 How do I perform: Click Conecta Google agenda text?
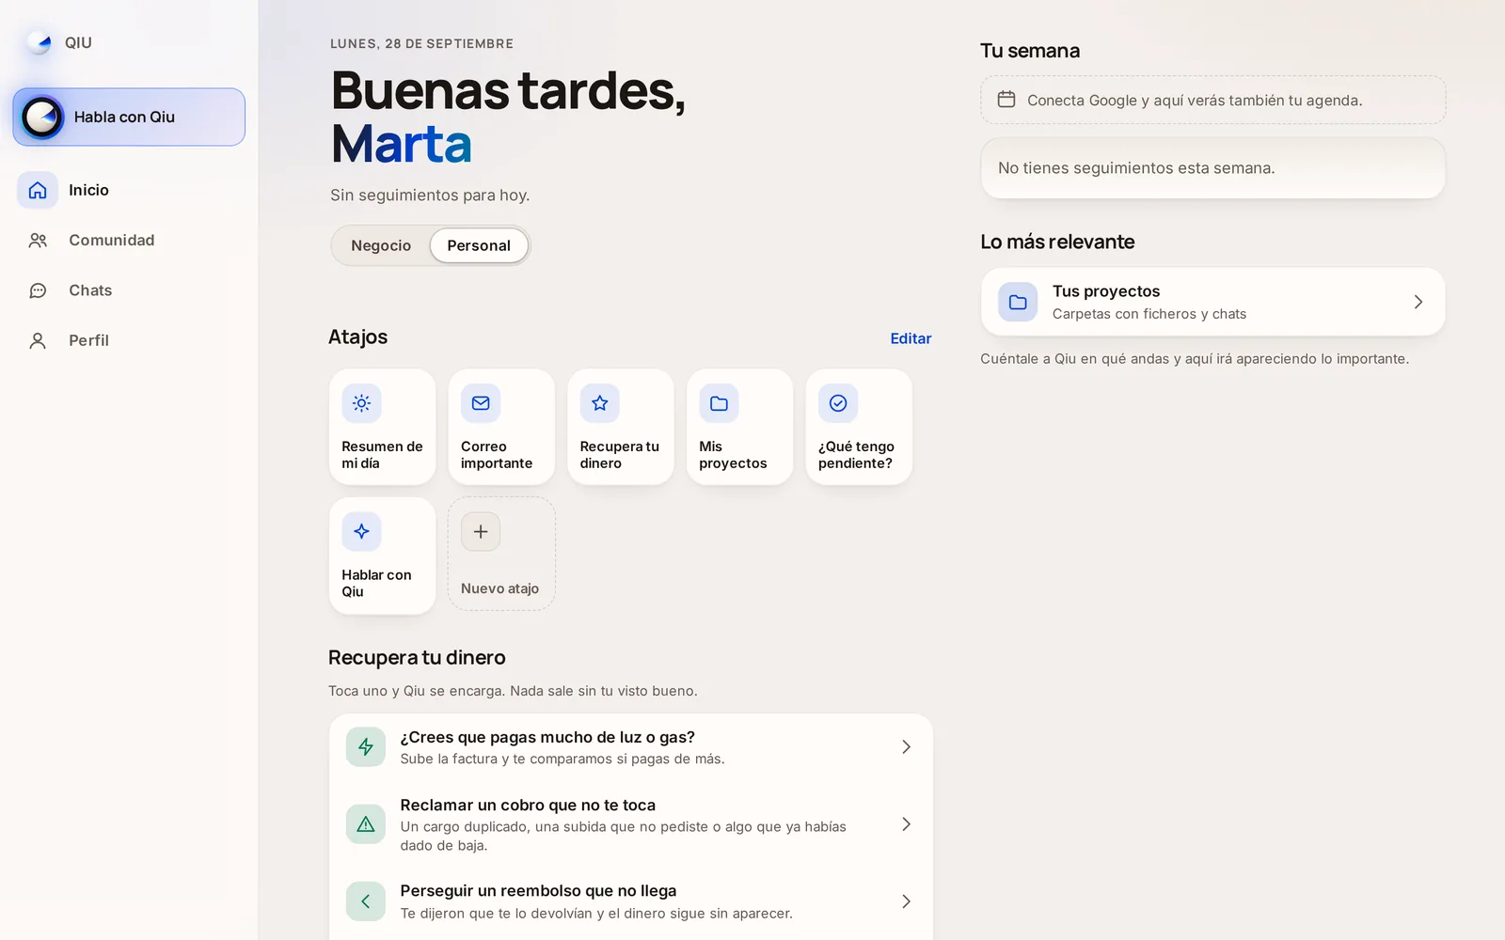point(1195,101)
